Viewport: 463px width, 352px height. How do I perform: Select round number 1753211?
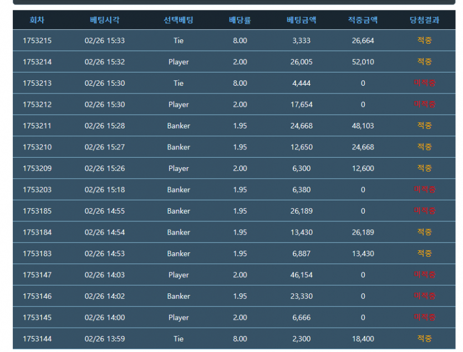pyautogui.click(x=37, y=126)
